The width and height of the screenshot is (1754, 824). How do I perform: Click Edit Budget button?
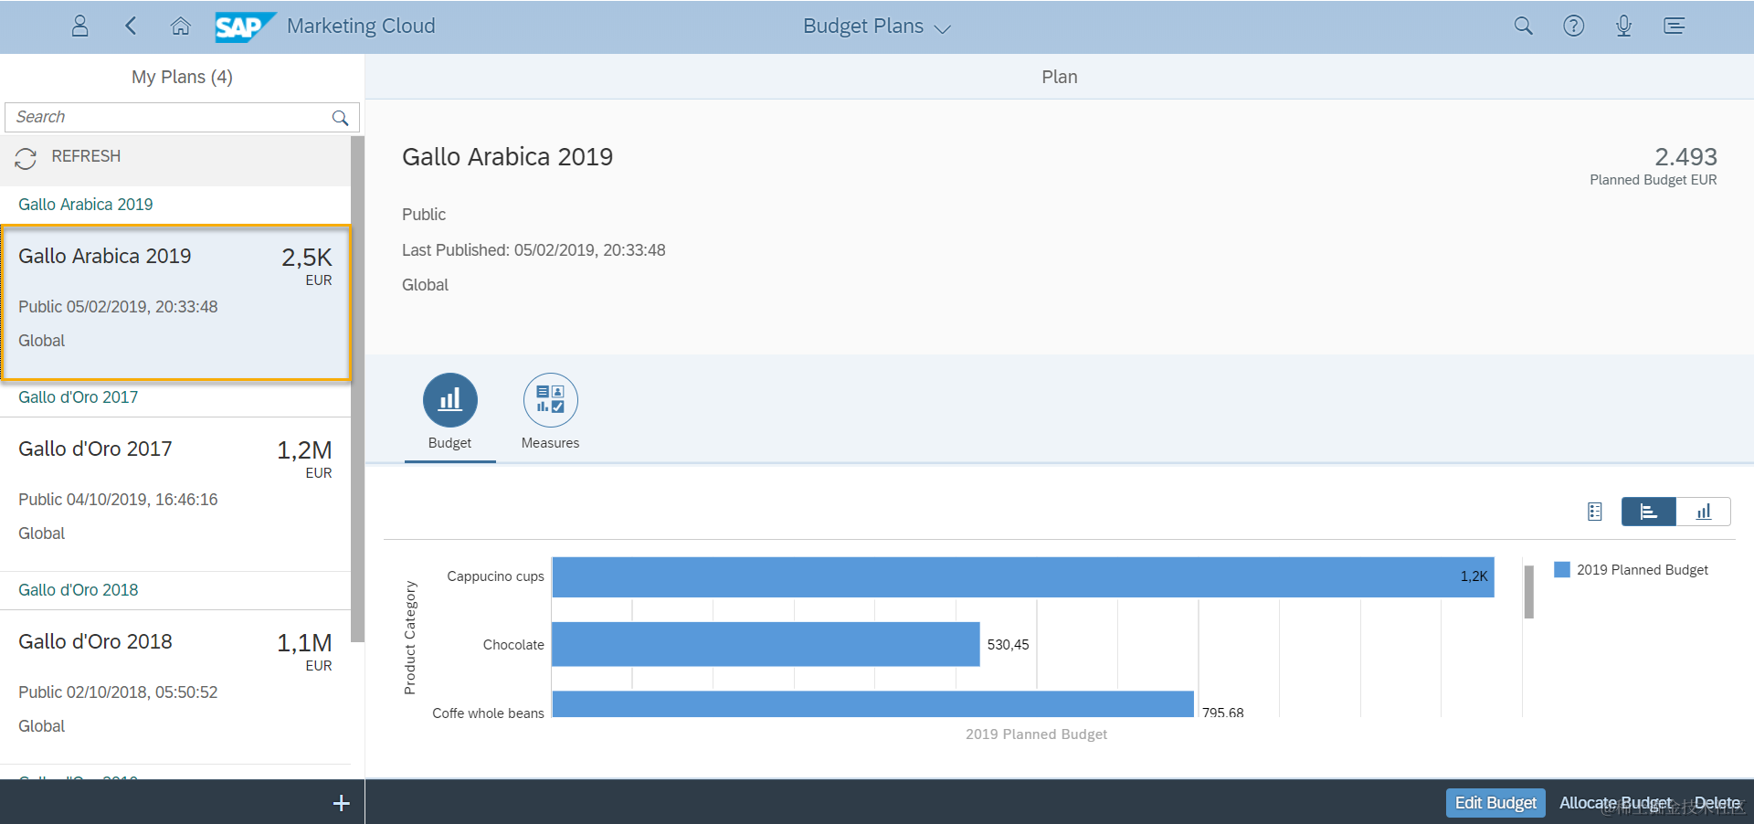(1495, 803)
